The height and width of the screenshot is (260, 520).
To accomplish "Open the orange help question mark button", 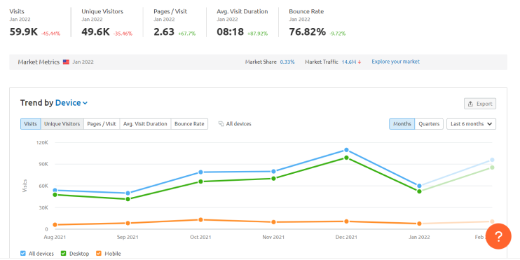I will click(x=498, y=236).
